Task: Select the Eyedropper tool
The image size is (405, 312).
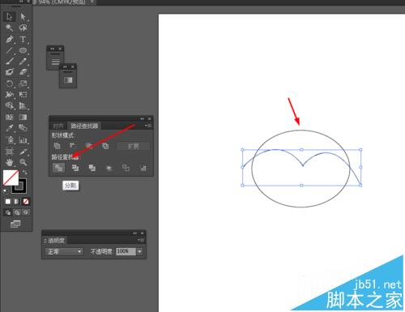Action: point(9,128)
